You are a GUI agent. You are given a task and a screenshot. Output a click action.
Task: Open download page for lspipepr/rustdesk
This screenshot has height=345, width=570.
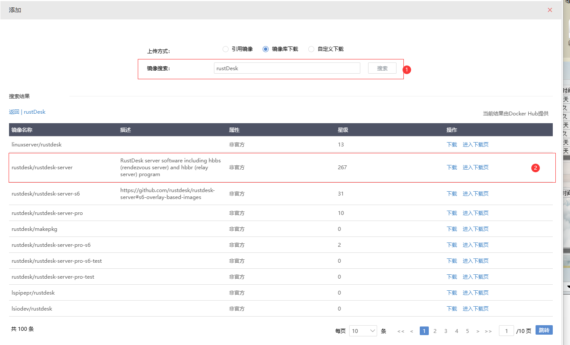[475, 293]
